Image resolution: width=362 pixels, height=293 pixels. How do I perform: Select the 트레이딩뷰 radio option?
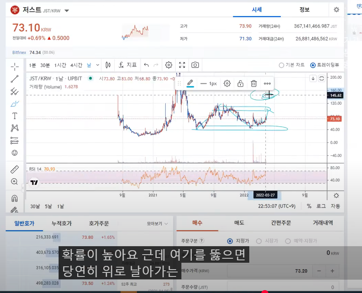(x=325, y=65)
